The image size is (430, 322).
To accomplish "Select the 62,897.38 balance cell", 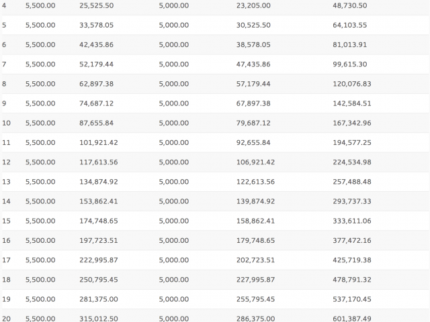I will tap(97, 84).
